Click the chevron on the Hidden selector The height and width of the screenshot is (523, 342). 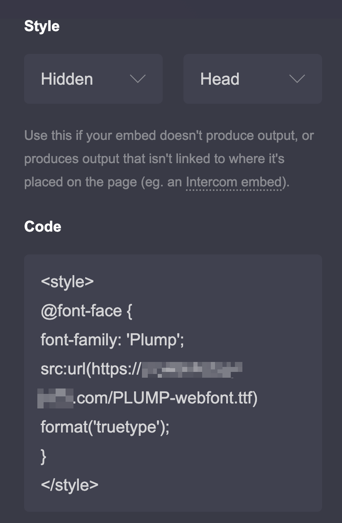[x=139, y=79]
